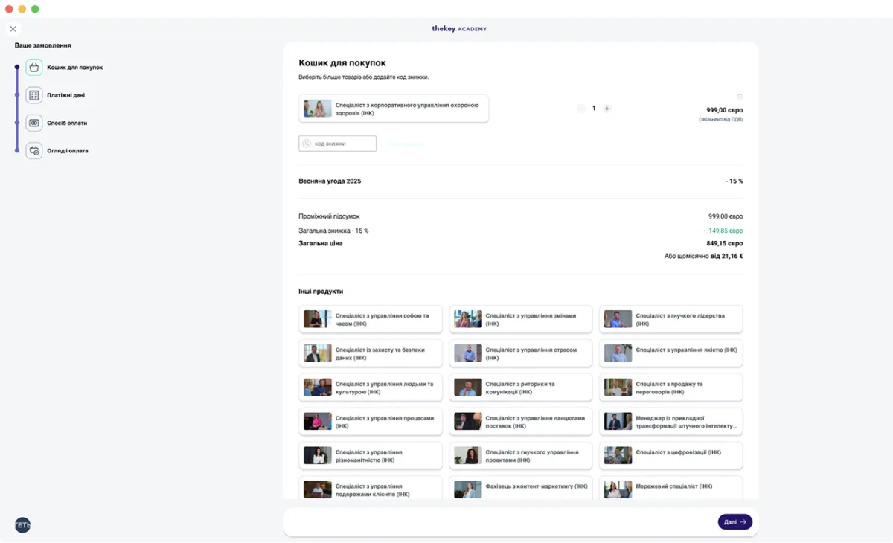Add Спеціаліст з риторики та комунікації
The image size is (893, 543).
coord(521,388)
